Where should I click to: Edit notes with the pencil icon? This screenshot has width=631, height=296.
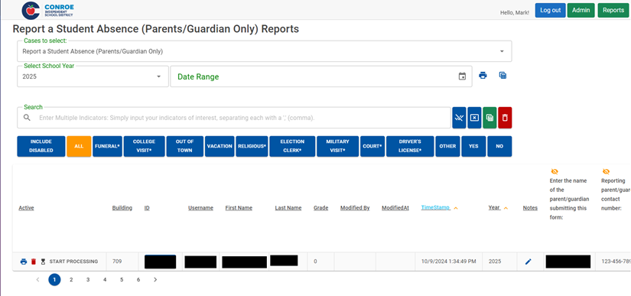(x=529, y=262)
